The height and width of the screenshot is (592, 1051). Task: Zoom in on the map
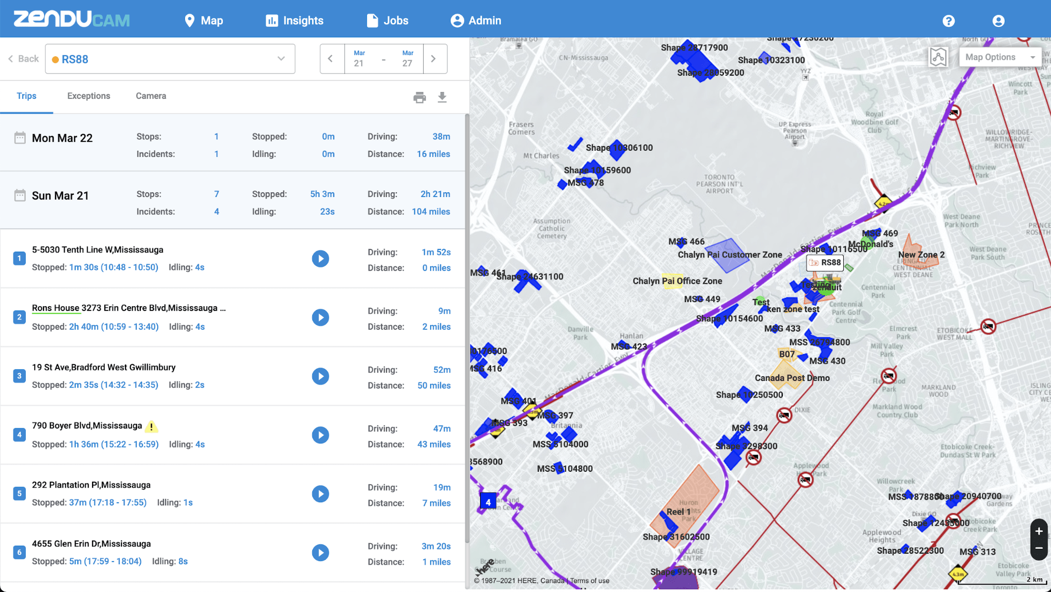[1039, 531]
